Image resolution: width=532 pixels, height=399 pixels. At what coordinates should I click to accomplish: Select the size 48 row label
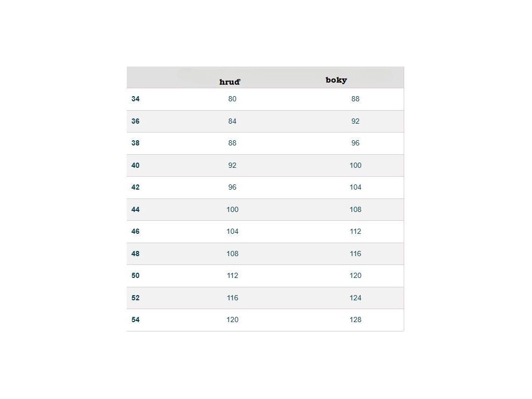(x=136, y=254)
